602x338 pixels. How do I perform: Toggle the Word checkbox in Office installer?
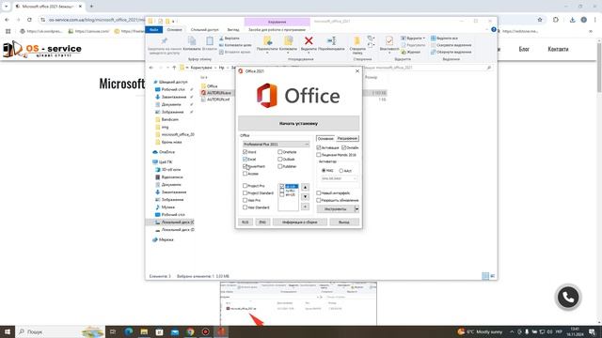[245, 152]
